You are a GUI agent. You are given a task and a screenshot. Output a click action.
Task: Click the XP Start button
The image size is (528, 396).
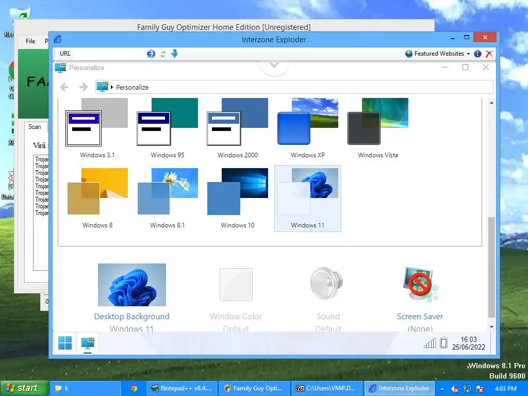[x=24, y=388]
